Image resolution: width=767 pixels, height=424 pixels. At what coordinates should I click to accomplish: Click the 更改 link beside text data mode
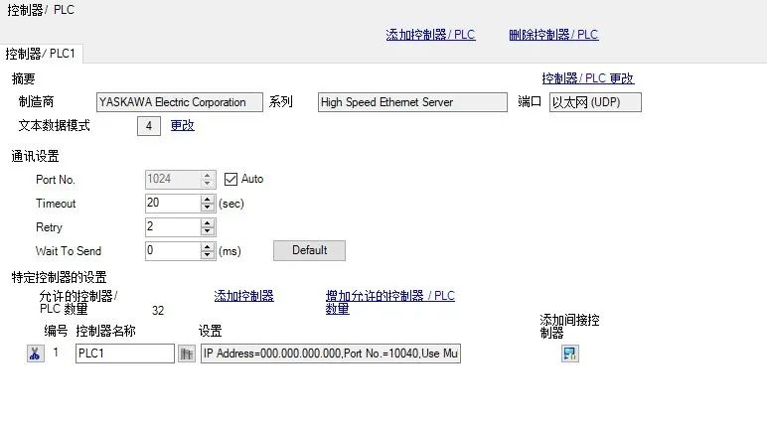183,125
